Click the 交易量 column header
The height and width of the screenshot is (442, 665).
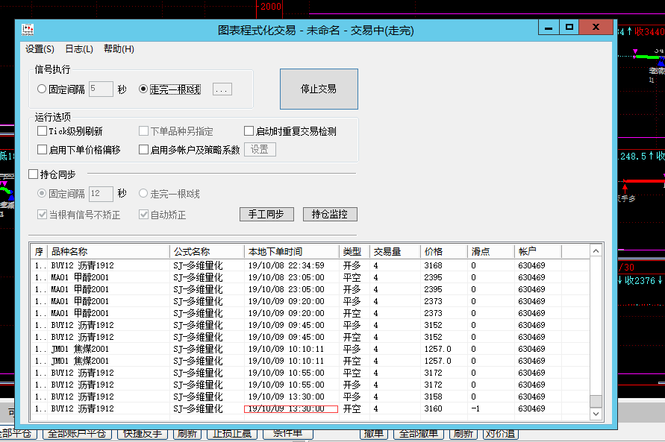pos(395,251)
